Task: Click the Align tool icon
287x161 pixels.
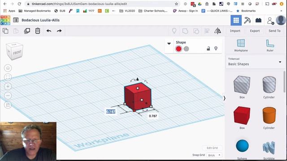Action: point(207,31)
